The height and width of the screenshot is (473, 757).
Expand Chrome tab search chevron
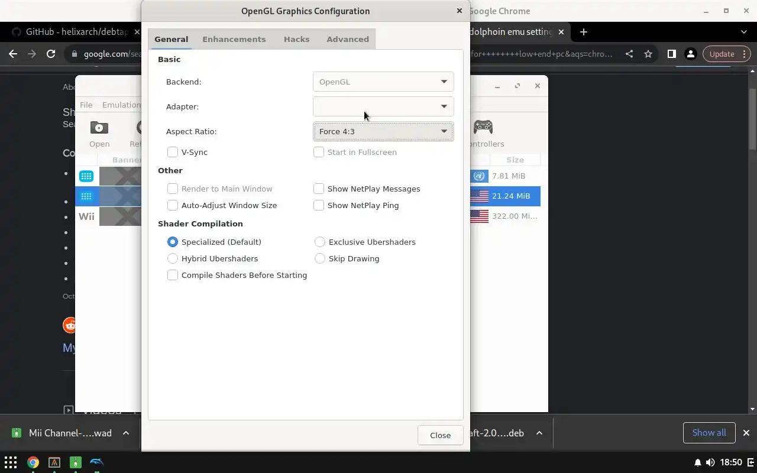click(x=744, y=32)
